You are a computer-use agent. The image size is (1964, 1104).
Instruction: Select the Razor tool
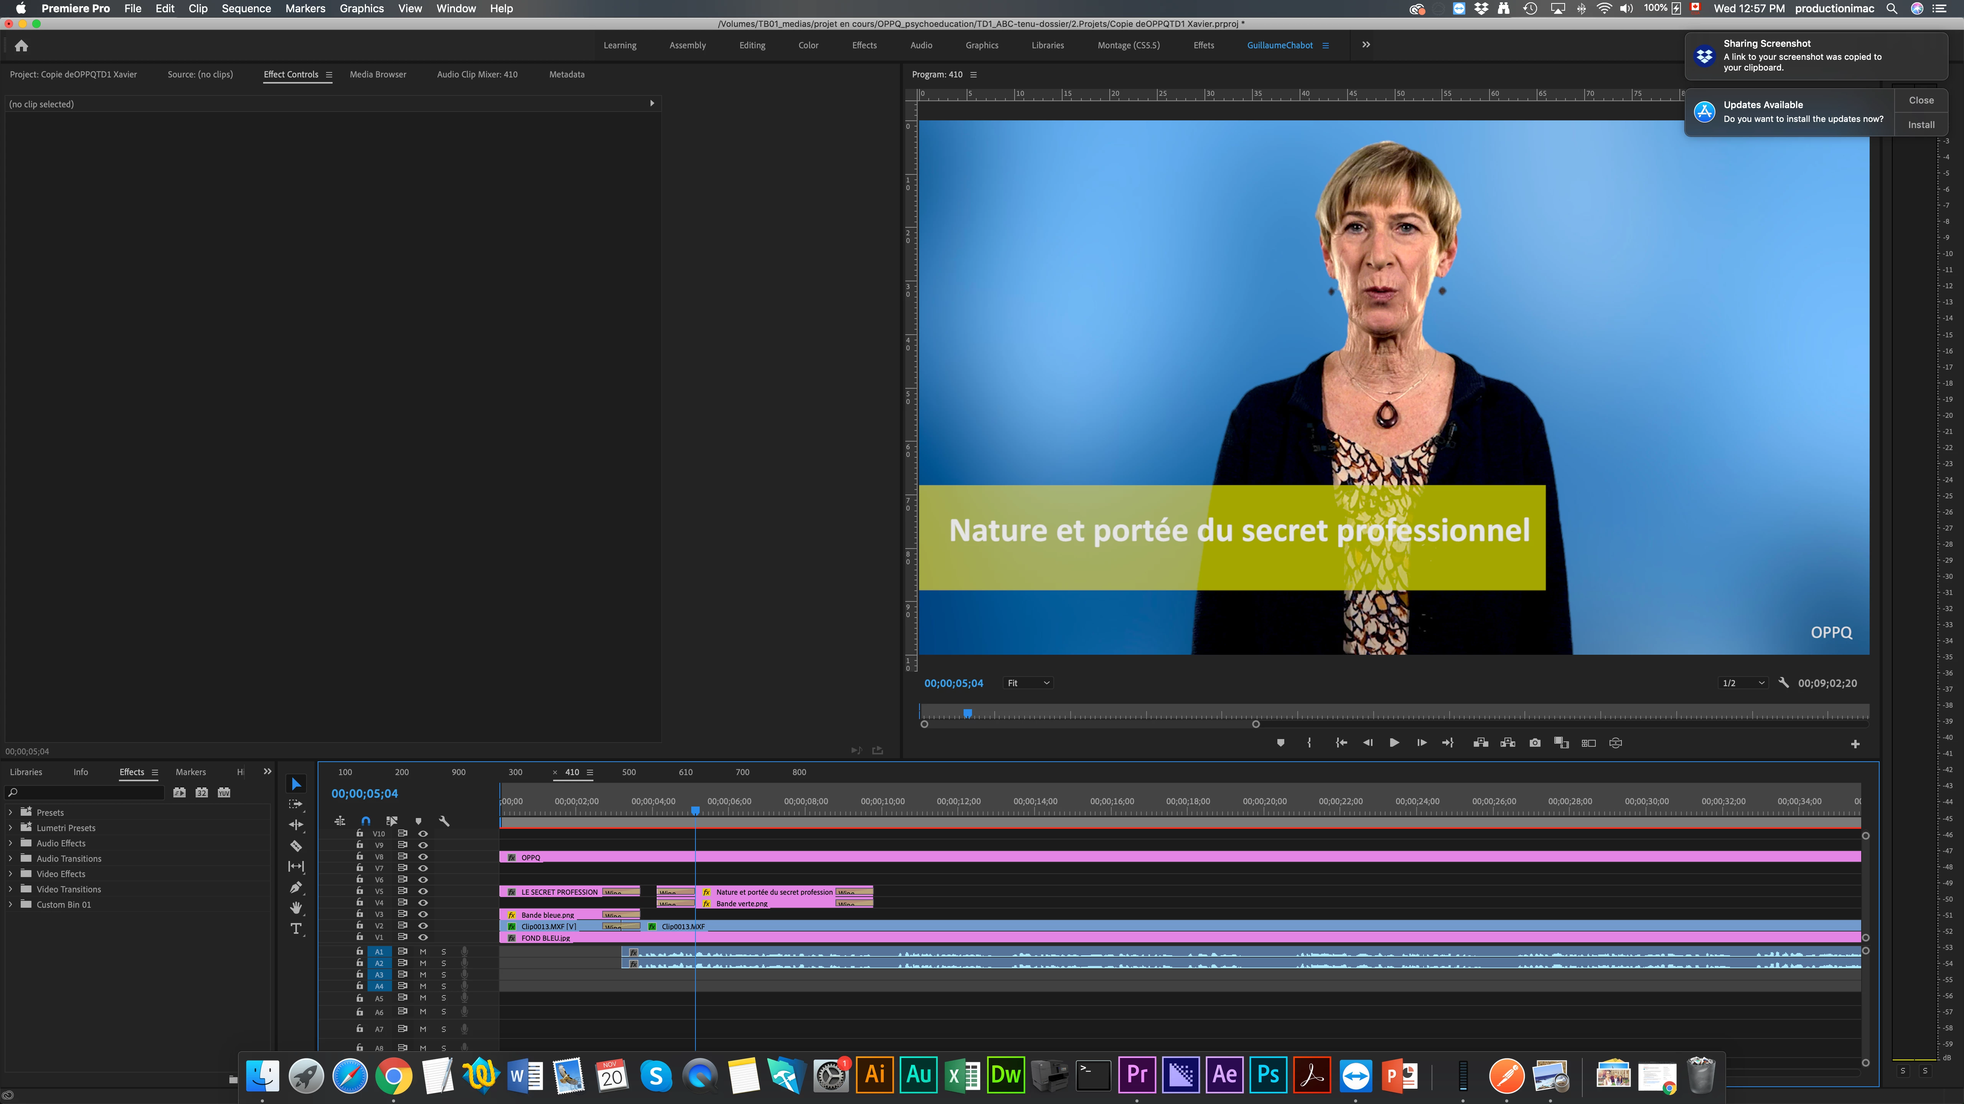[x=296, y=846]
